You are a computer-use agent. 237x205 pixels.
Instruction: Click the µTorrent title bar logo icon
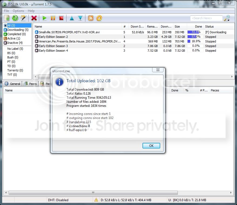(x=5, y=4)
